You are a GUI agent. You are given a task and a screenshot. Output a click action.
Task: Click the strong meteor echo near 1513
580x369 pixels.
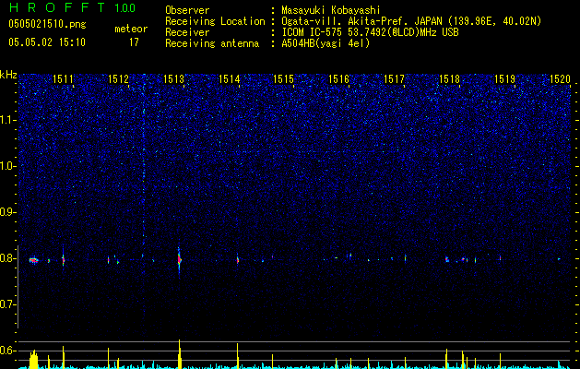pos(179,260)
